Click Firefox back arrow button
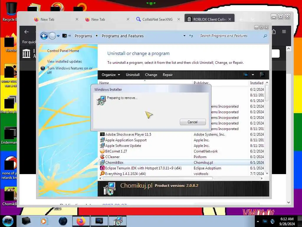 pyautogui.click(x=27, y=32)
